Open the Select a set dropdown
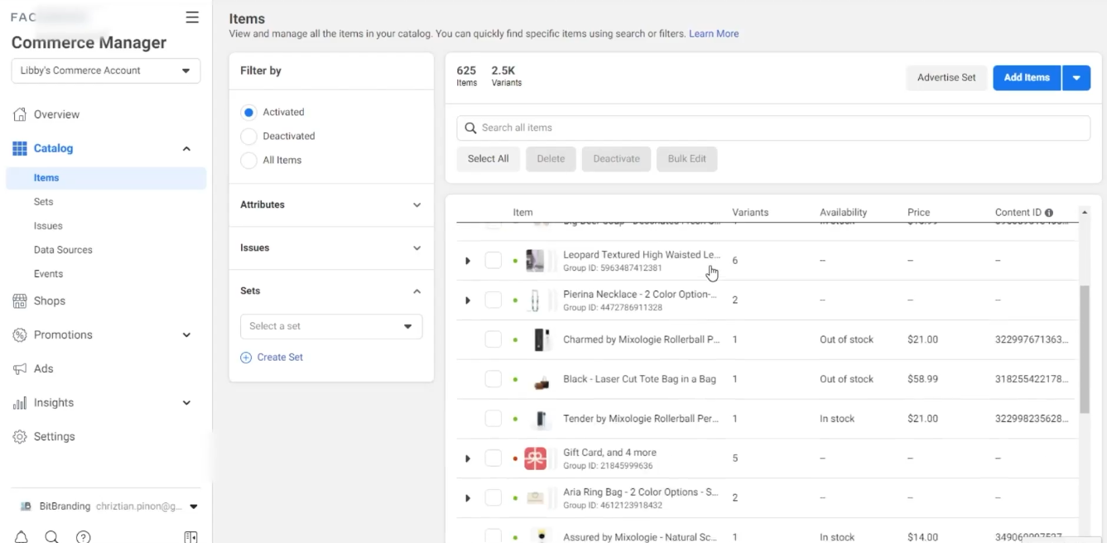The height and width of the screenshot is (543, 1107). click(331, 326)
